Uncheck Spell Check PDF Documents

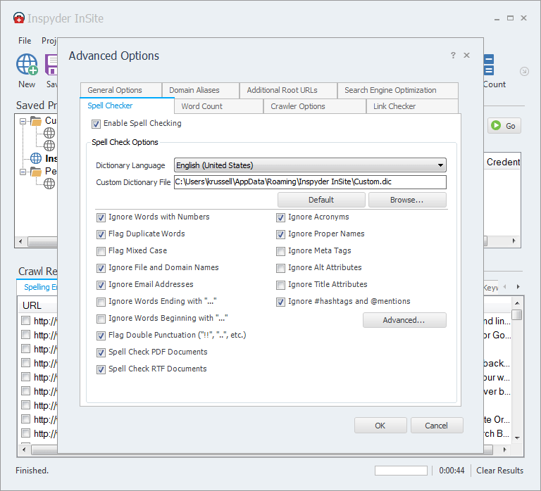point(101,352)
